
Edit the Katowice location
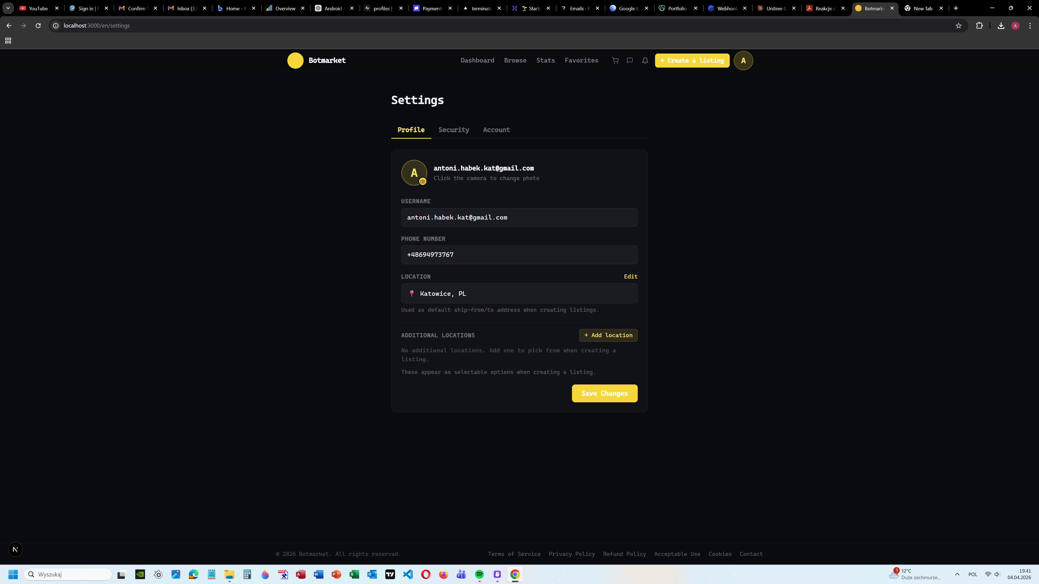coord(630,277)
